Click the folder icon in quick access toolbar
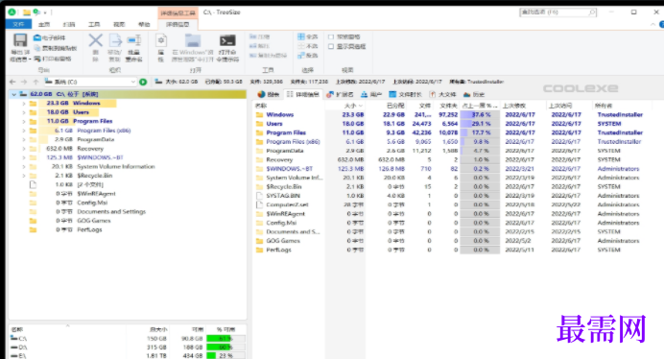The width and height of the screenshot is (664, 359). click(x=27, y=12)
